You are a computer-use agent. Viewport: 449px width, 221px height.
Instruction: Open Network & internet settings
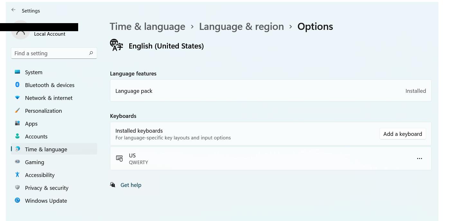click(x=54, y=98)
